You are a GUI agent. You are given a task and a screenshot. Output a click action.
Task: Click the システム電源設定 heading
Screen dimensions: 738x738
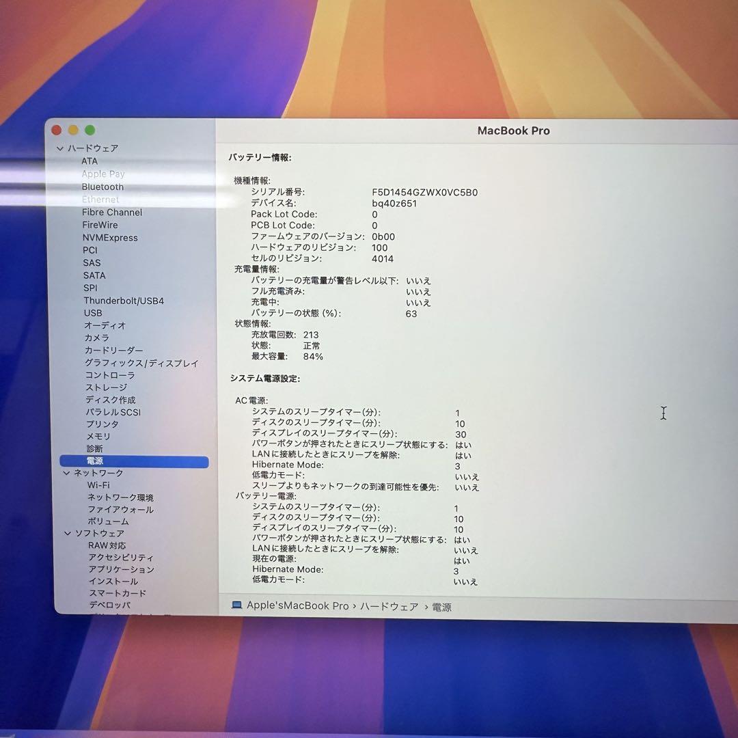265,379
